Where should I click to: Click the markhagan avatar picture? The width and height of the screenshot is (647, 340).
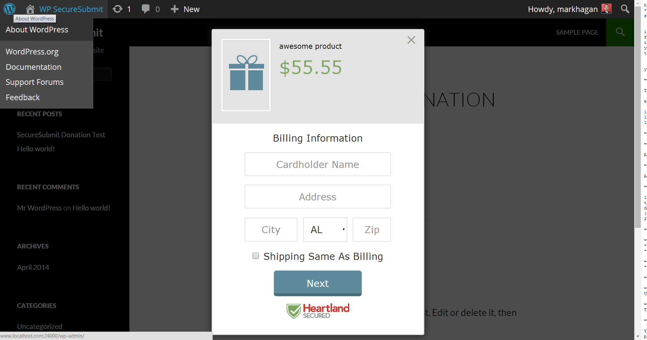coord(606,9)
